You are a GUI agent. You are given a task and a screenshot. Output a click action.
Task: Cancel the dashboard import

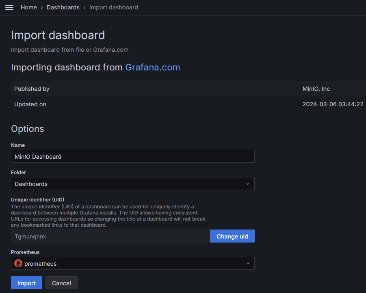[x=61, y=283]
